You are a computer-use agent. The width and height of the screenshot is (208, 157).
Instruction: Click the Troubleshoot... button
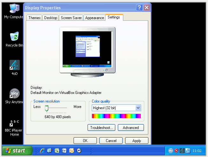(x=101, y=128)
